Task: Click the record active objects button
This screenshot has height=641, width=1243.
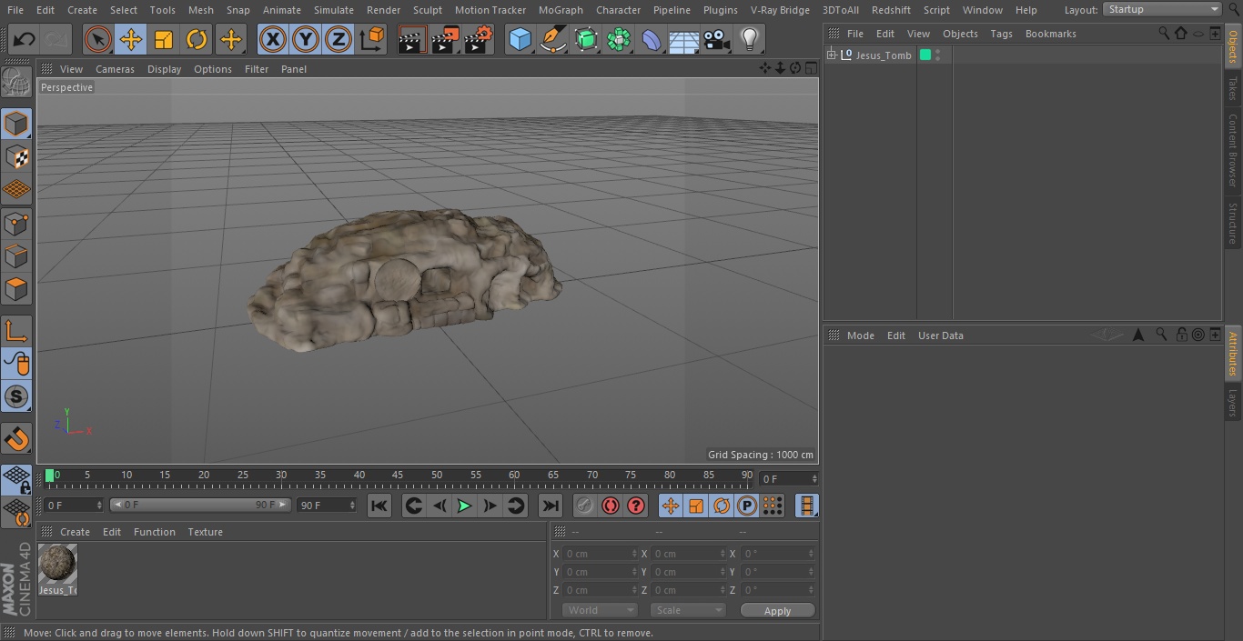Action: 585,506
